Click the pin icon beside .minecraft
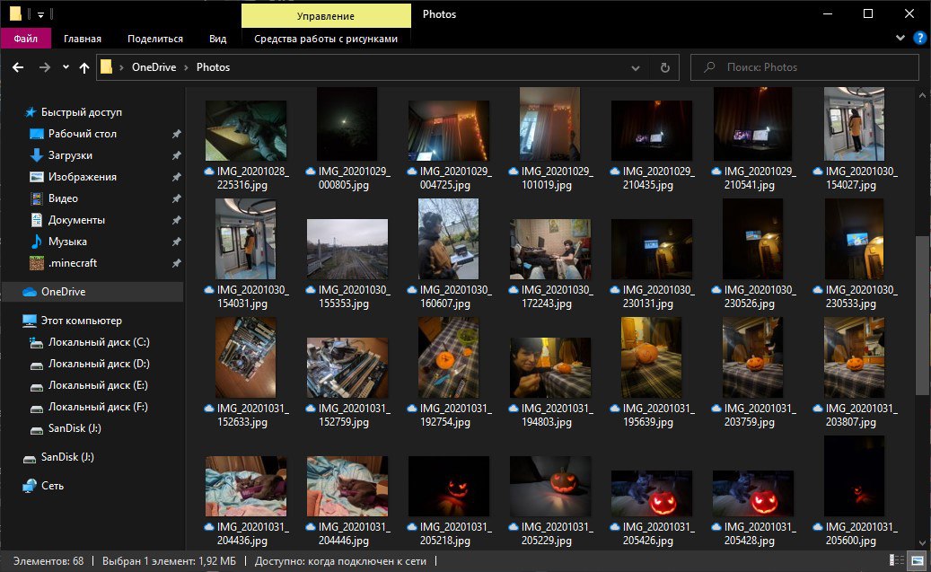 click(176, 263)
